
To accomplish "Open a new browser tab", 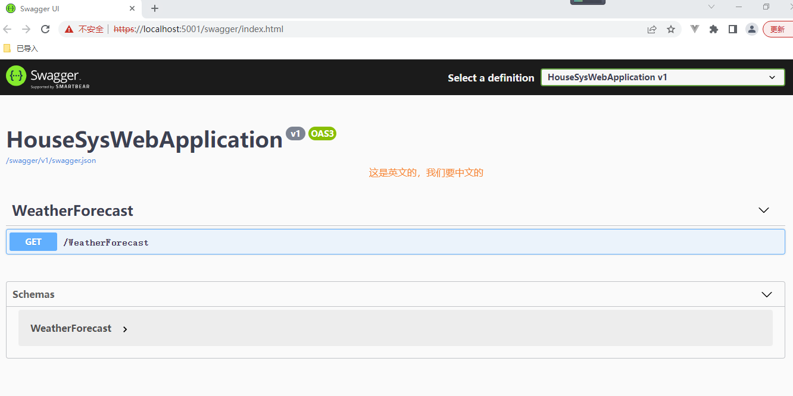I will pos(155,8).
